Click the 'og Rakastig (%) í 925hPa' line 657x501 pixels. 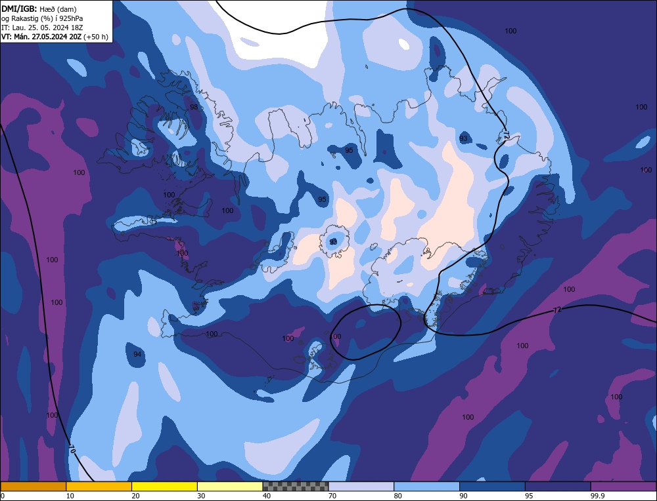[x=42, y=18]
